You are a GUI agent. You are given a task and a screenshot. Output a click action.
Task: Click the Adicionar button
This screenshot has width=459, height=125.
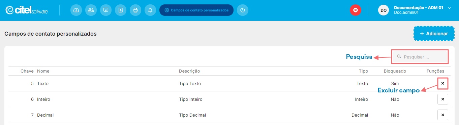coord(434,34)
